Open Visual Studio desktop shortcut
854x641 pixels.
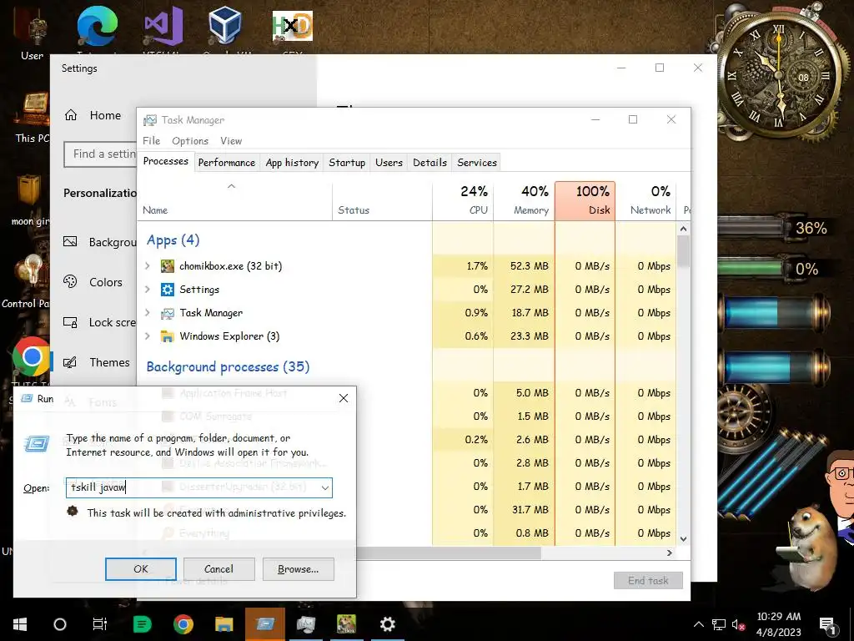[x=163, y=28]
